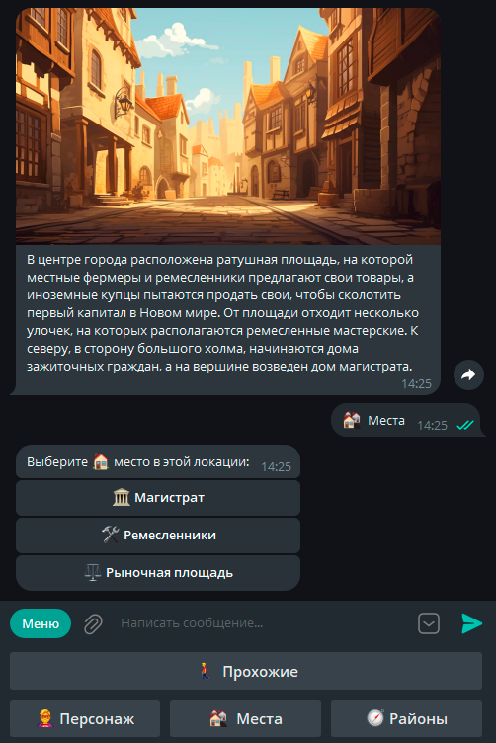This screenshot has width=496, height=743.
Task: Click the forward arrow beside the message
Action: tap(468, 374)
